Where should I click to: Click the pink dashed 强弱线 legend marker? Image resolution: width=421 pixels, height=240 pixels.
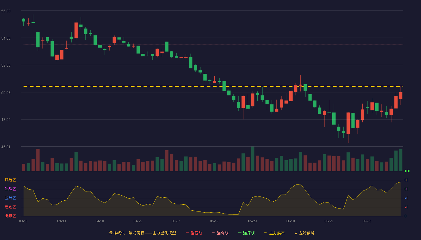[214, 233]
